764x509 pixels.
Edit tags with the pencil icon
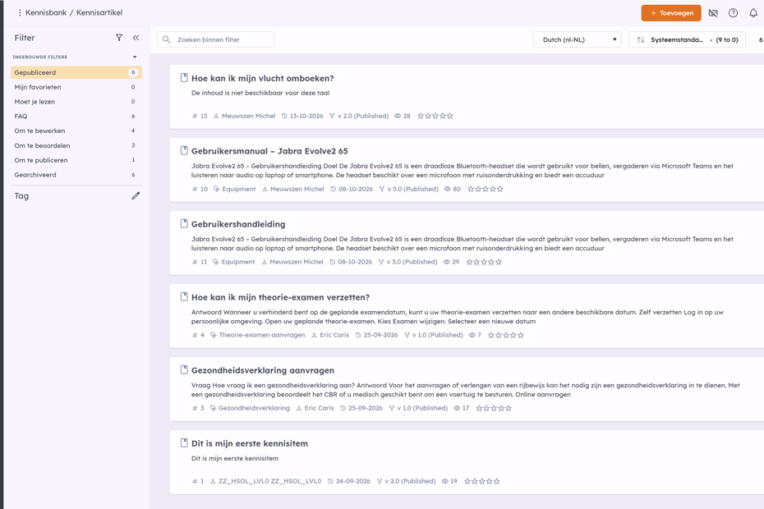(x=136, y=196)
